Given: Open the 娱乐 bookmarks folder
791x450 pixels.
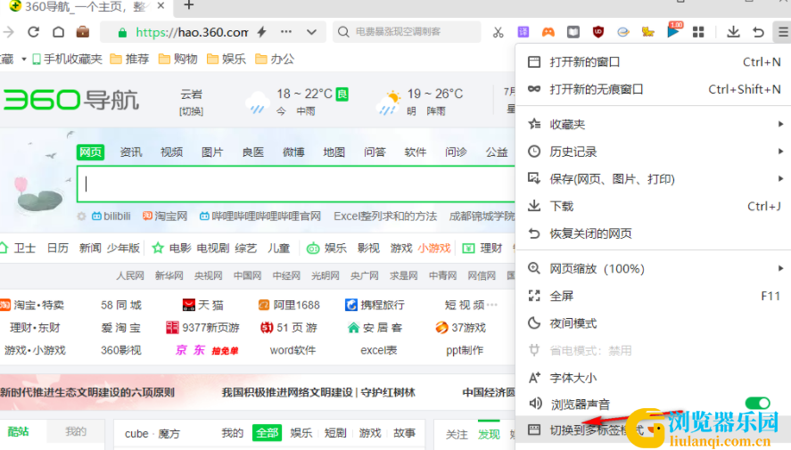Looking at the screenshot, I should click(227, 59).
